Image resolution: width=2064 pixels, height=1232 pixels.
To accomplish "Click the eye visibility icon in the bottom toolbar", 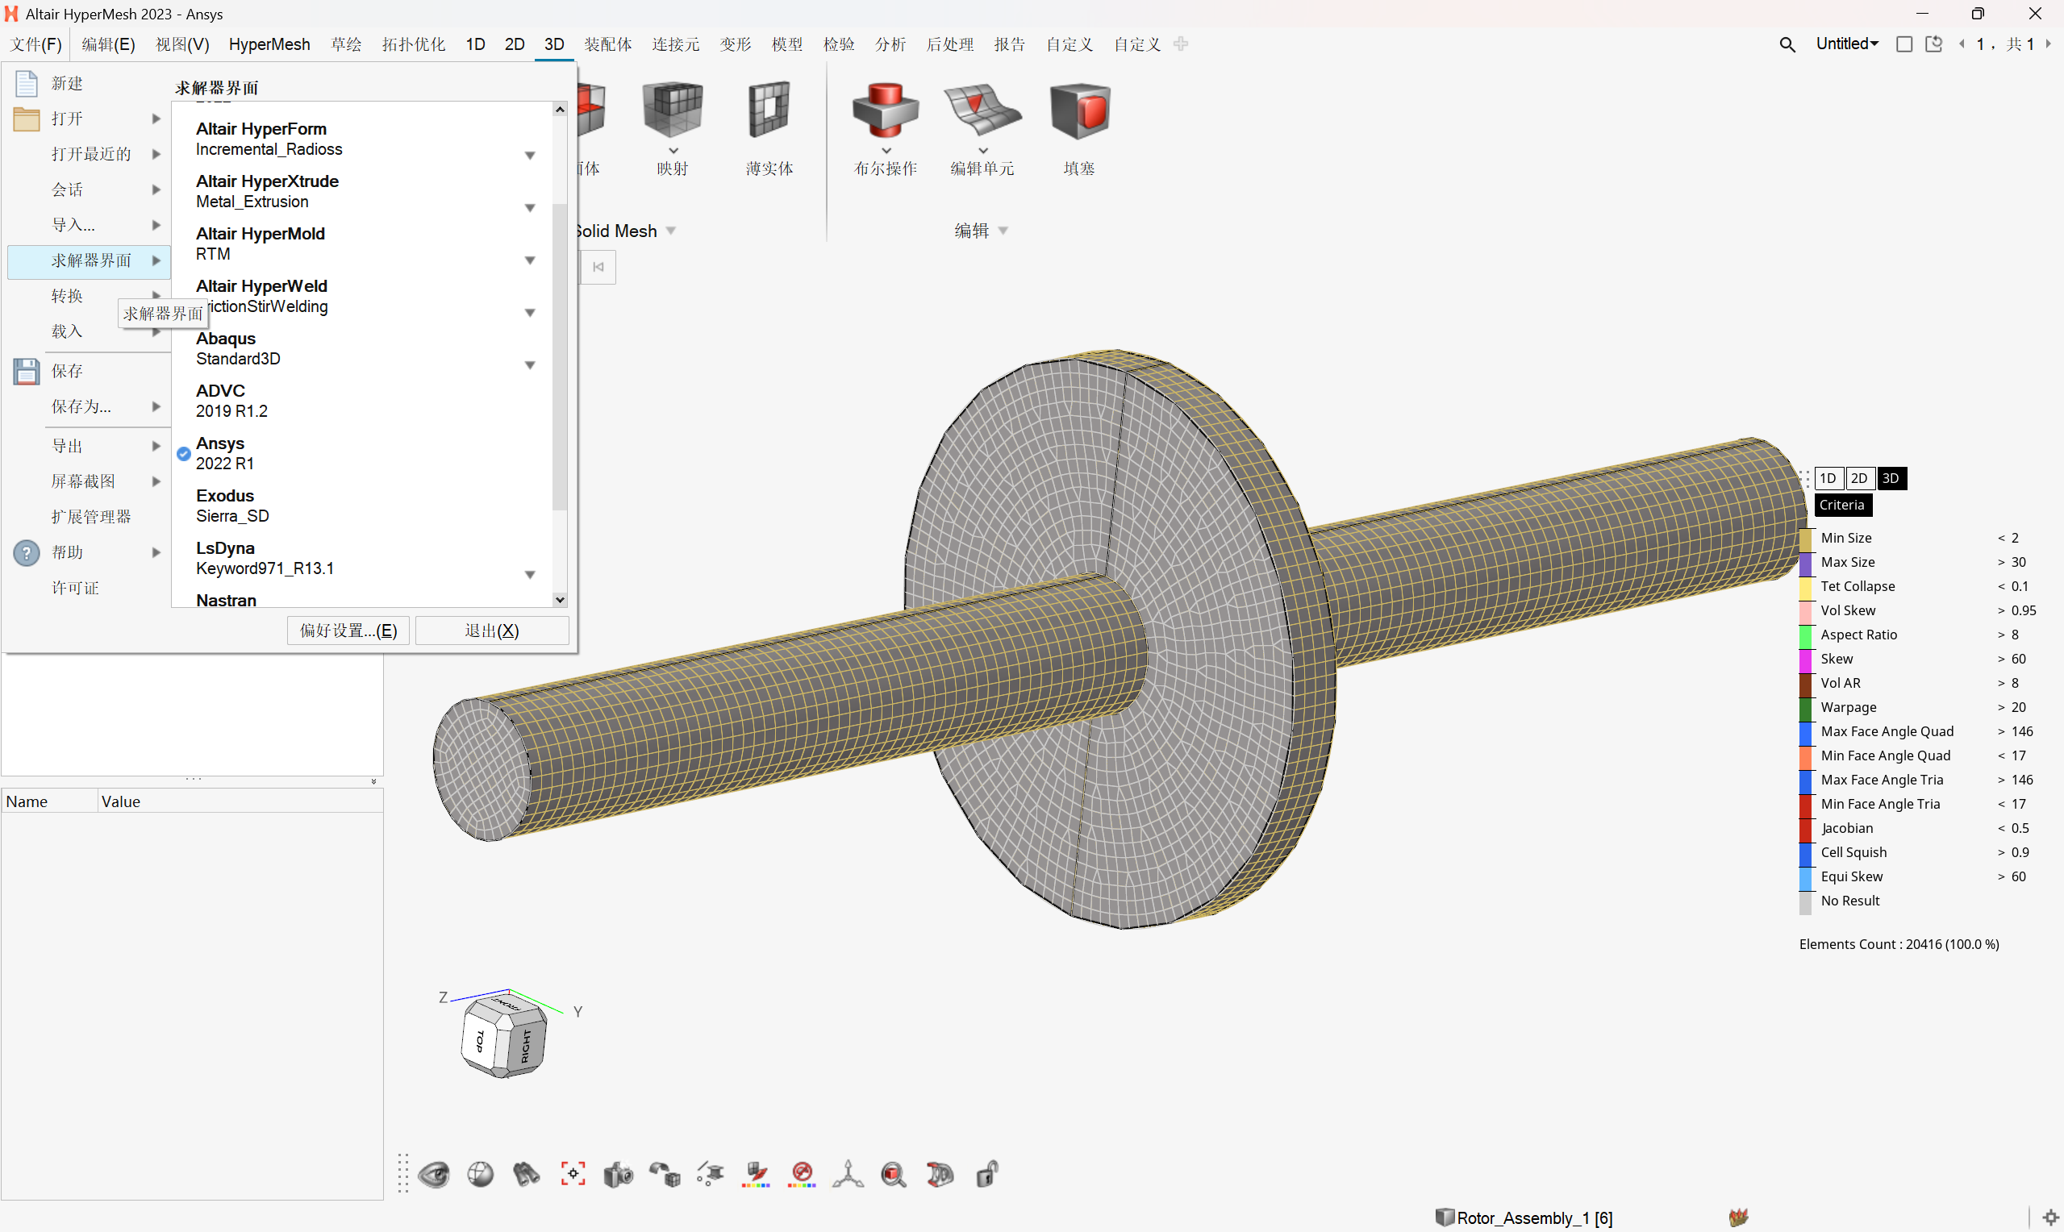I will (x=434, y=1175).
